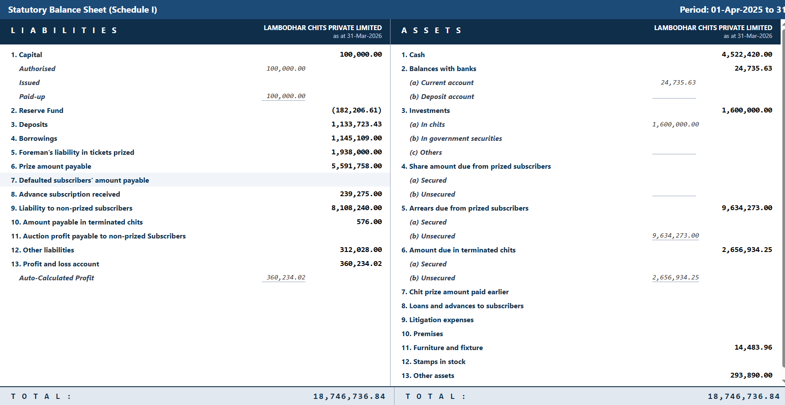Click Deposits amount 1,133,723.43
Image resolution: width=785 pixels, height=405 pixels.
(357, 124)
